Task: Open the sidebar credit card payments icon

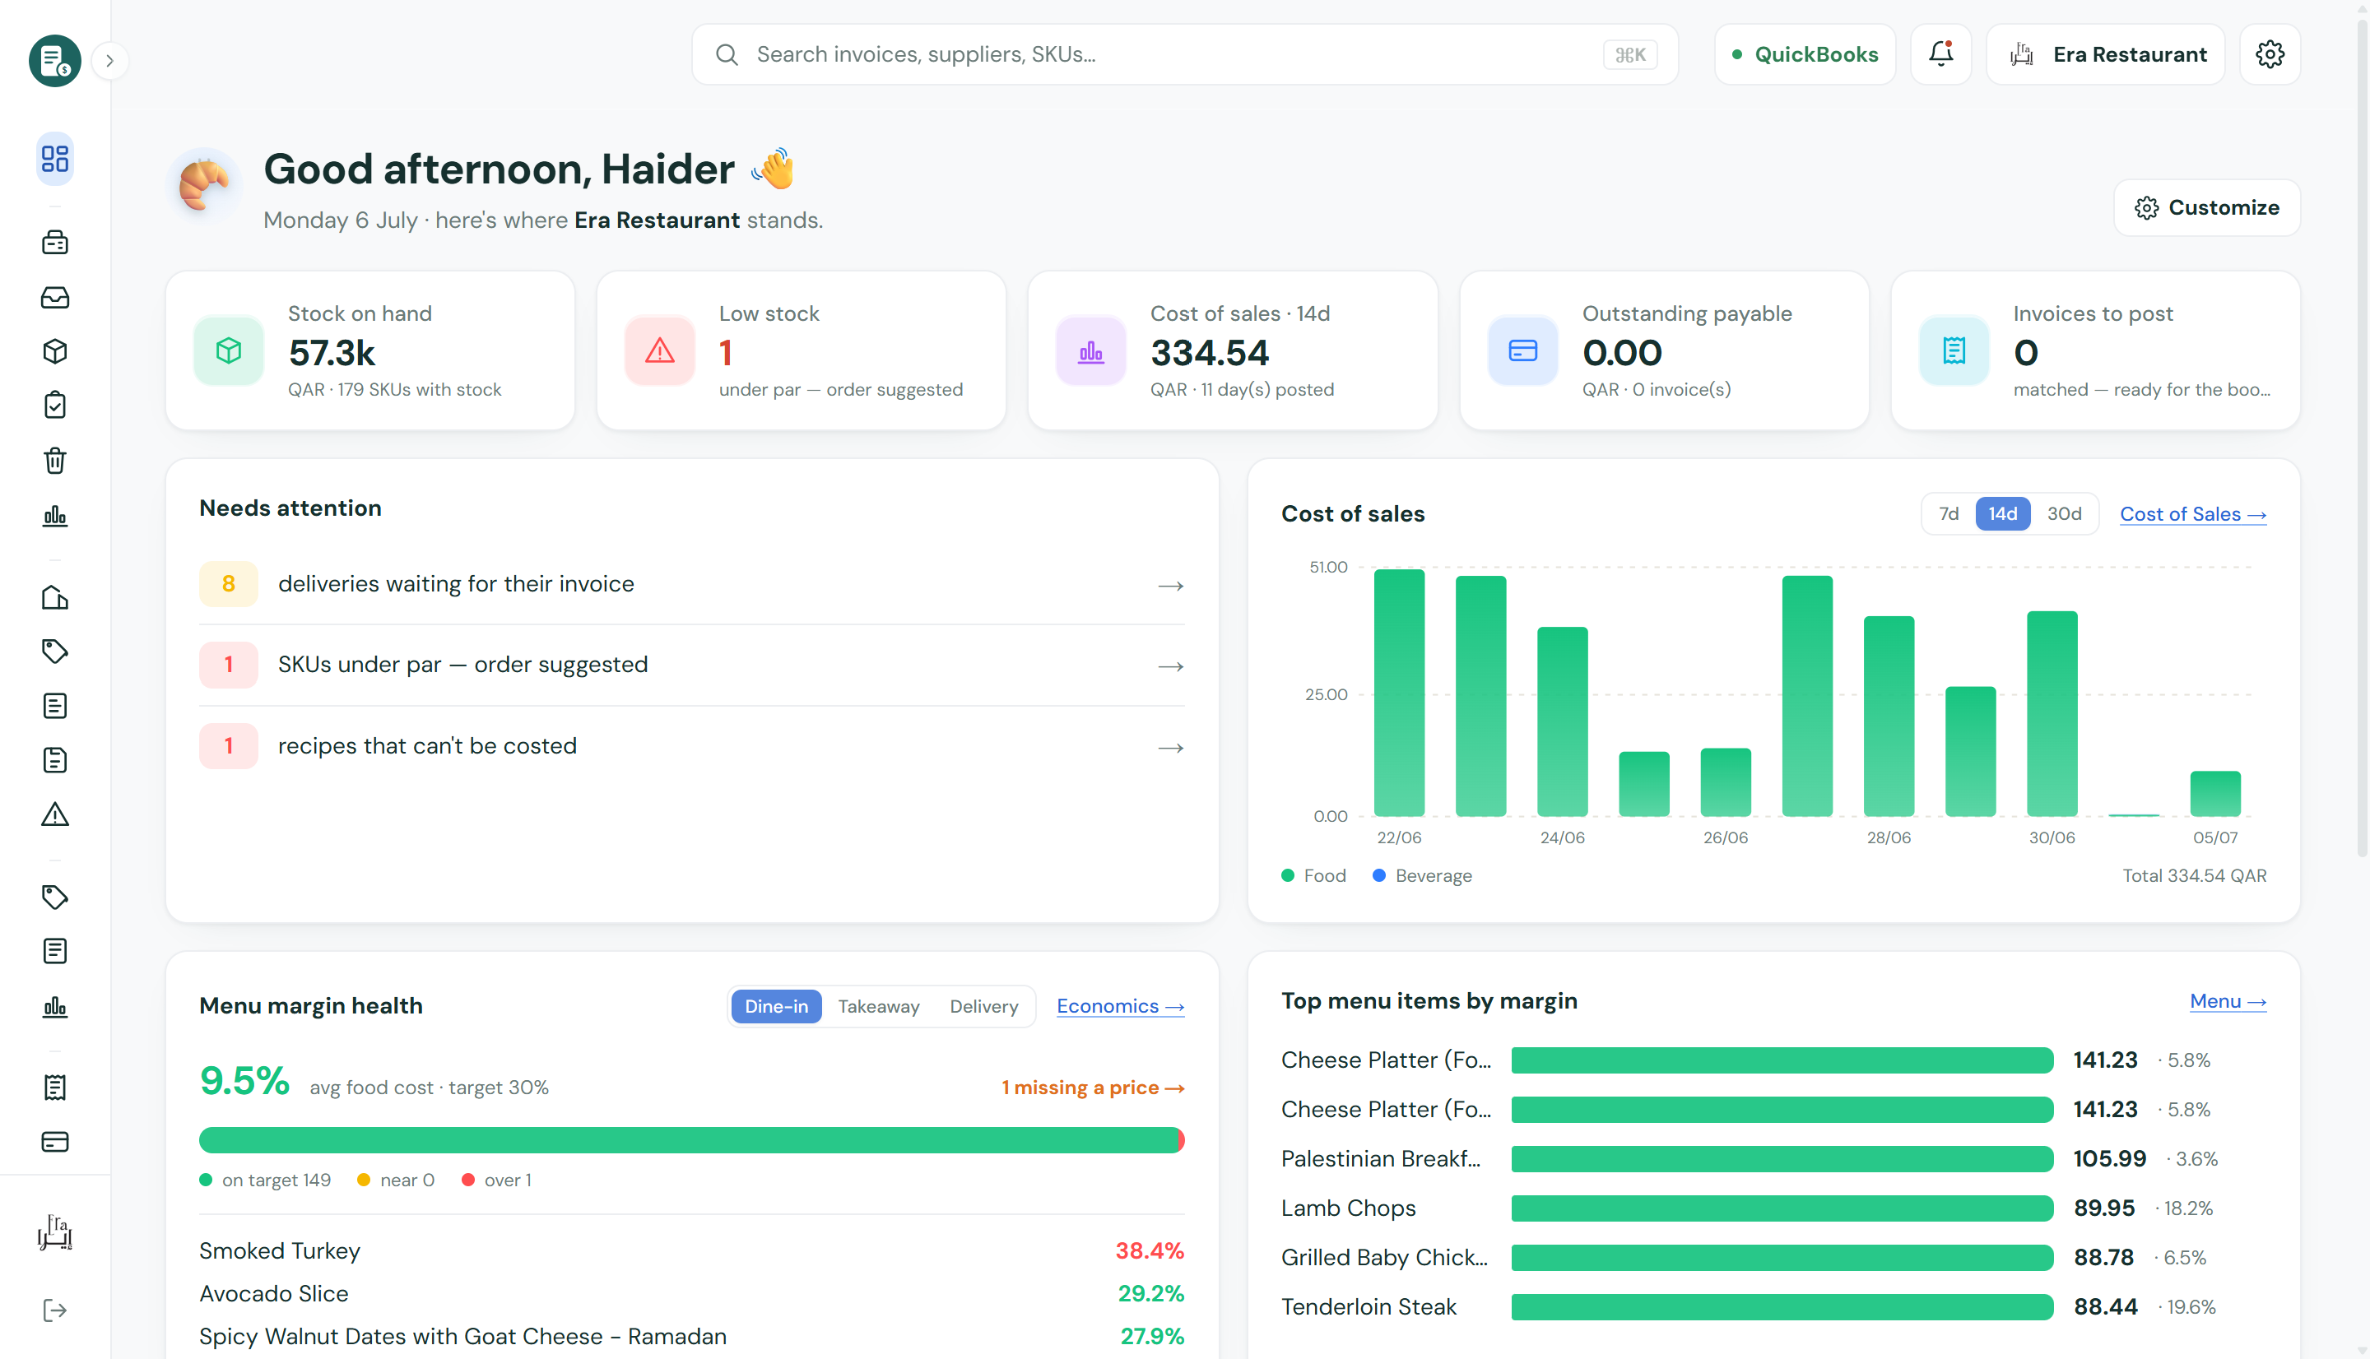Action: click(55, 1142)
